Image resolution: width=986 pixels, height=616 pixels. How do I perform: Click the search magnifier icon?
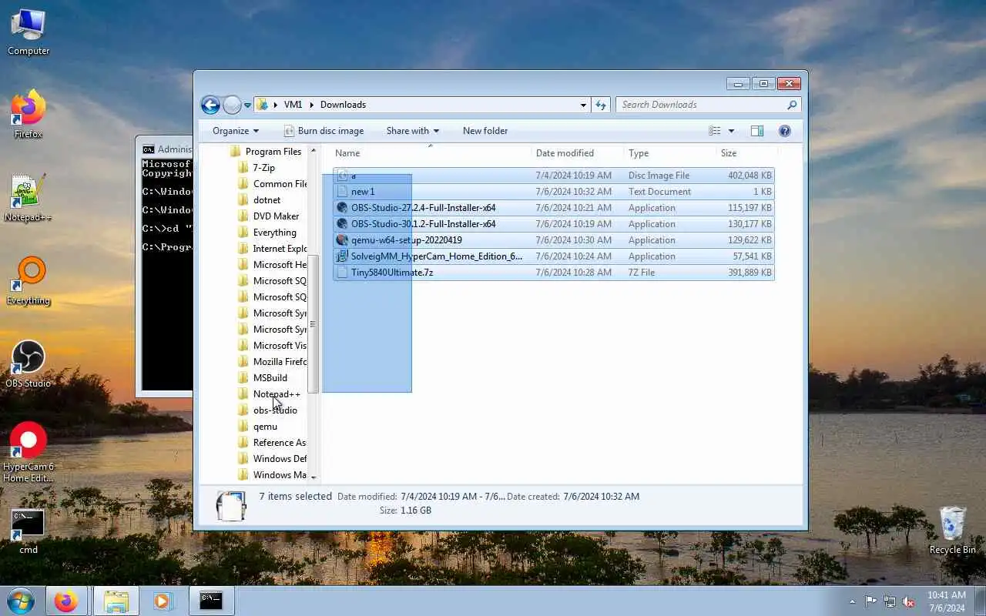[x=792, y=105]
